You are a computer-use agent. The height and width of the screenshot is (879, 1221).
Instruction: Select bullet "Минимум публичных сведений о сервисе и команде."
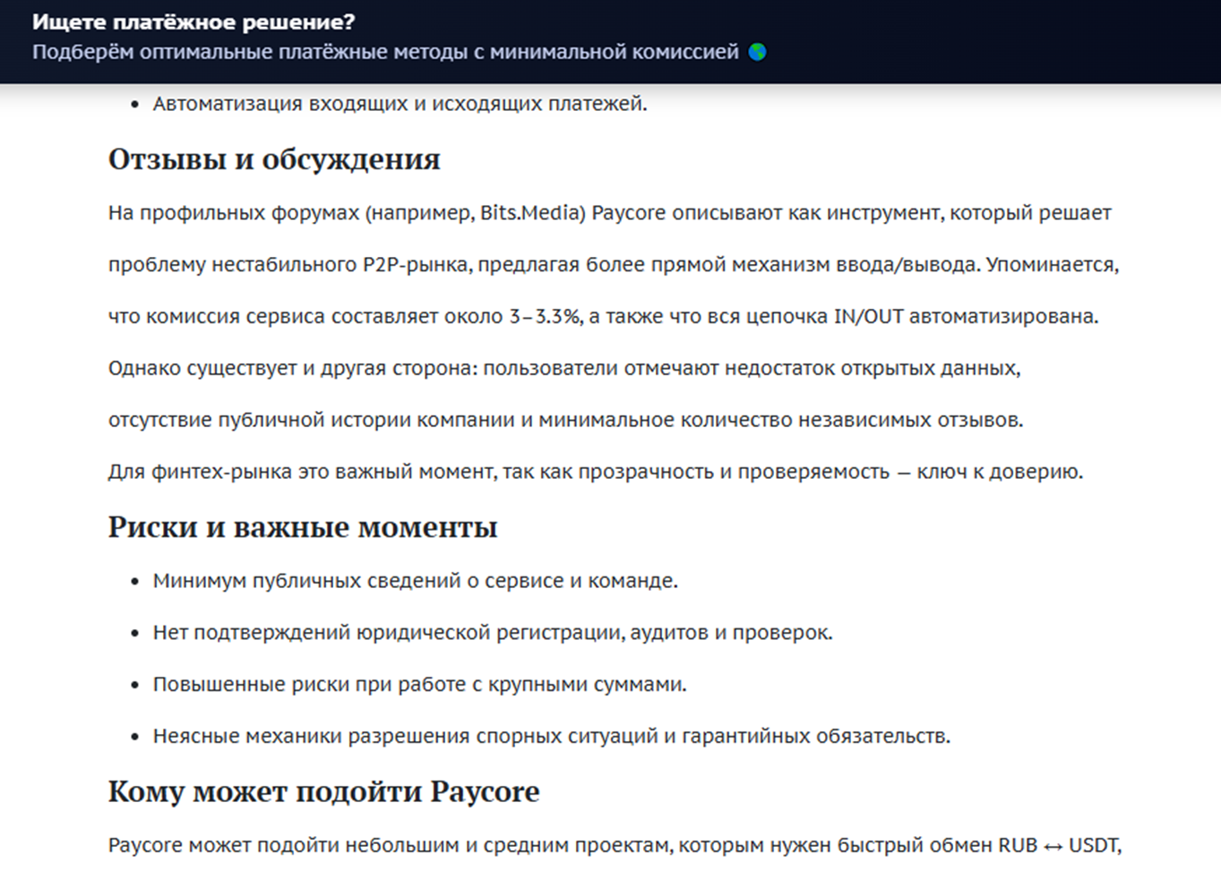(415, 581)
